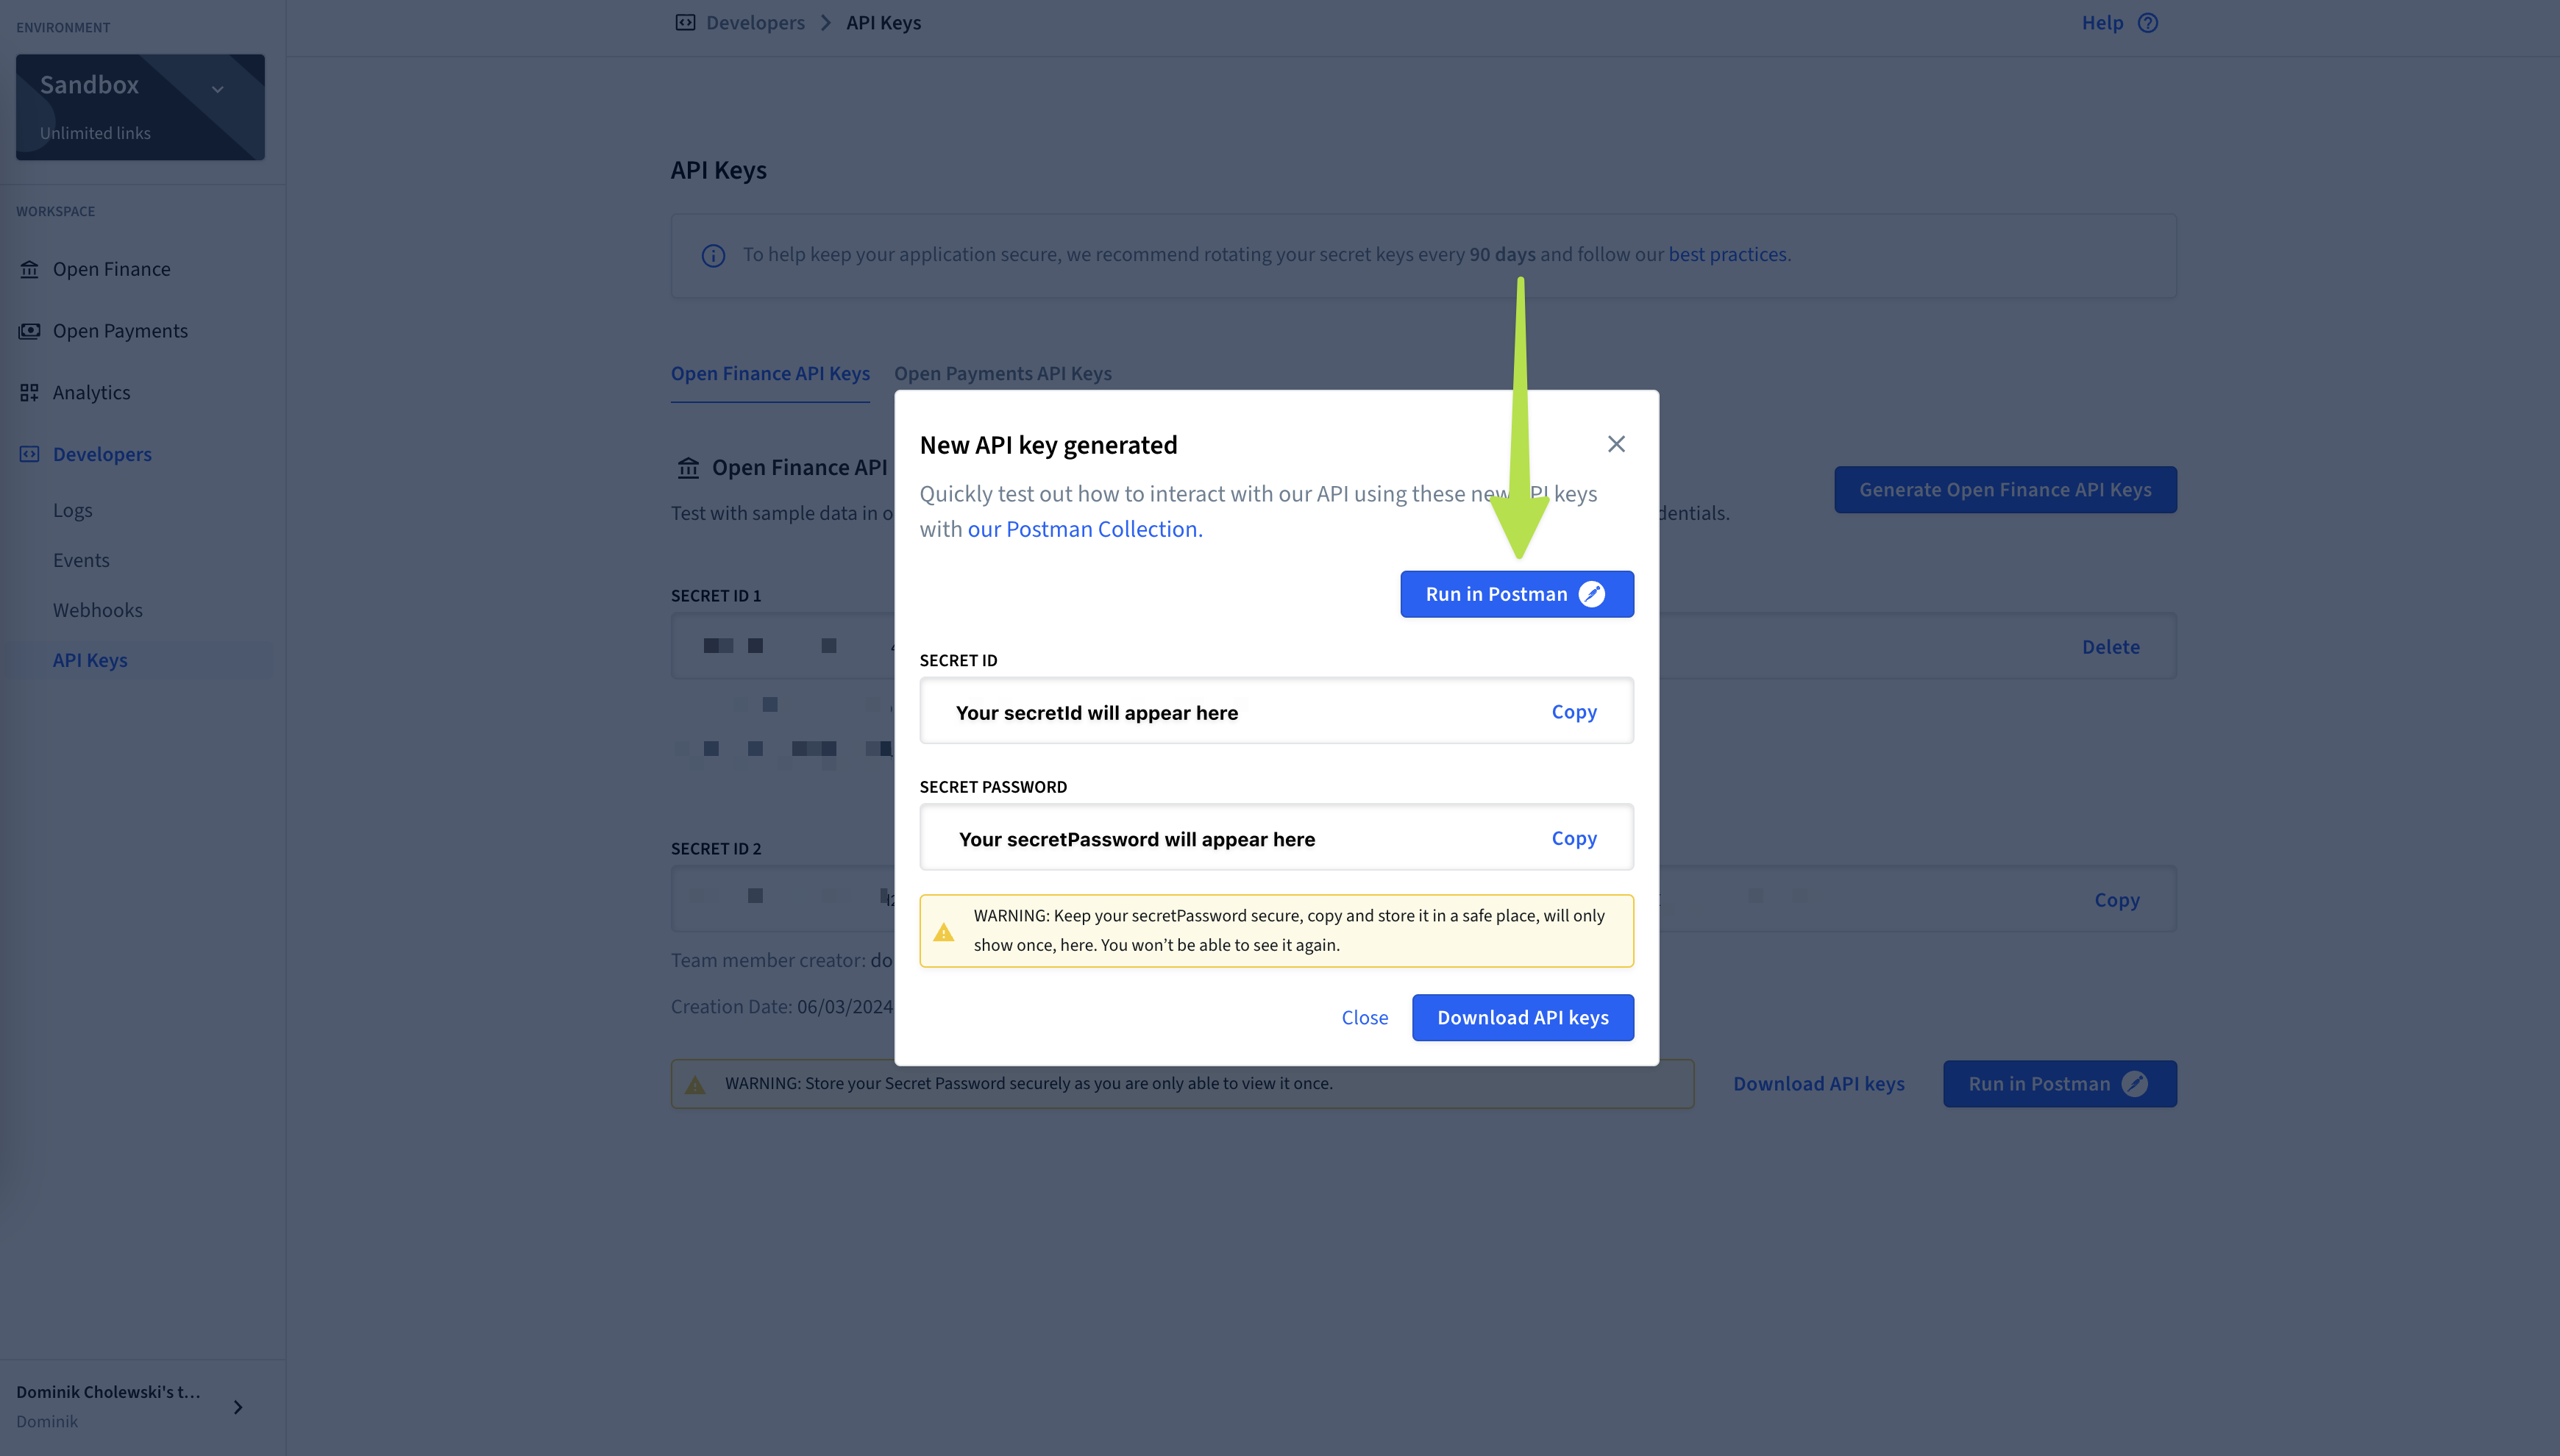Open Events under Developers
2560x1456 pixels.
pos(81,560)
